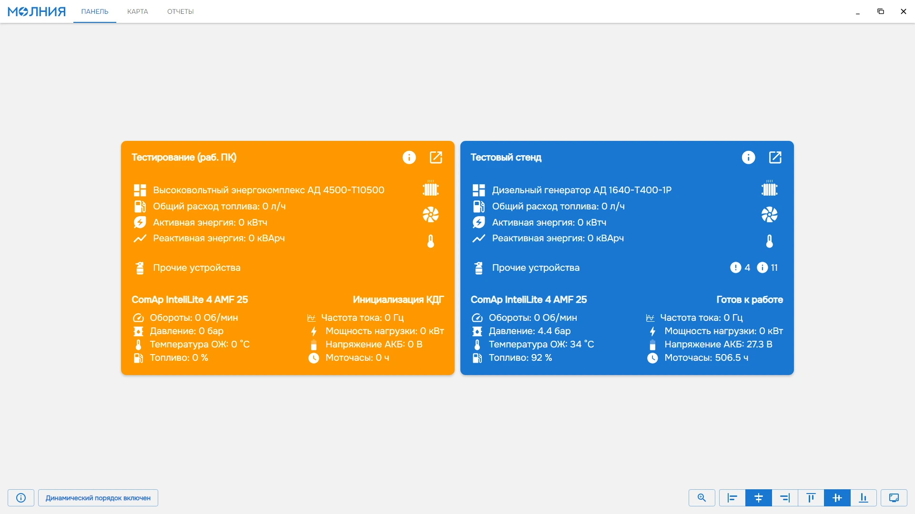Viewport: 915px width, 514px height.
Task: Select align top option in bottom toolbar
Action: coord(811,498)
